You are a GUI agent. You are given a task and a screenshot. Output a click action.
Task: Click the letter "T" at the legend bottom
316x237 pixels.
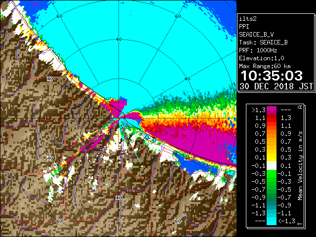click(x=300, y=224)
